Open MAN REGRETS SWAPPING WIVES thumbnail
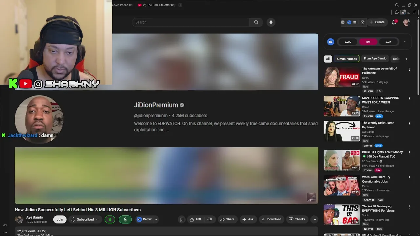Image resolution: width=420 pixels, height=236 pixels. 342,106
